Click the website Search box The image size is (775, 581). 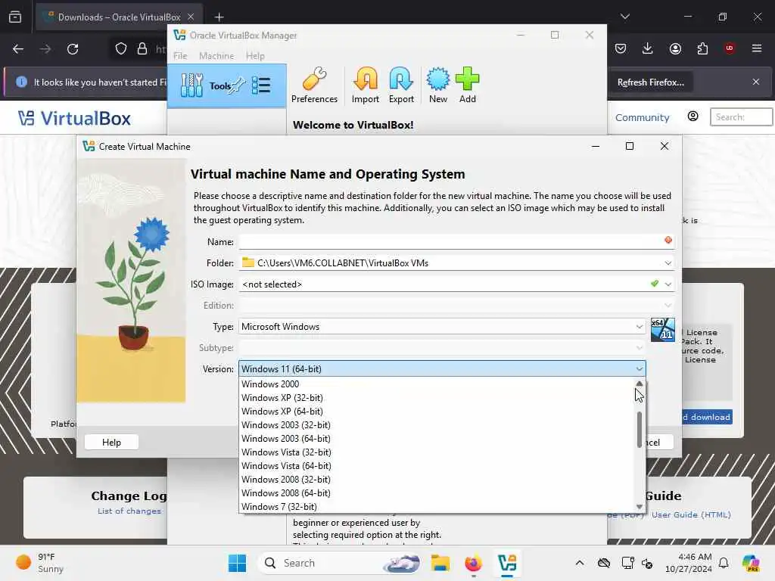click(741, 117)
